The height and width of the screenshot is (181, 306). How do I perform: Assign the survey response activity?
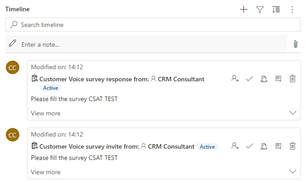235,79
